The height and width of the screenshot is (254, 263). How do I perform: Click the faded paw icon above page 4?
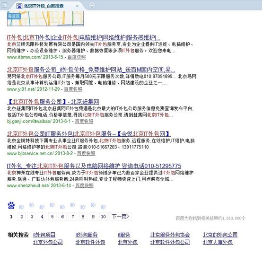click(x=42, y=207)
